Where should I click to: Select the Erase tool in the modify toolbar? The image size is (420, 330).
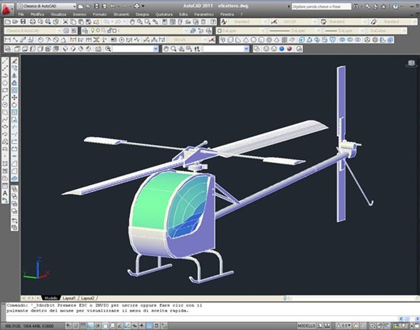pyautogui.click(x=14, y=60)
